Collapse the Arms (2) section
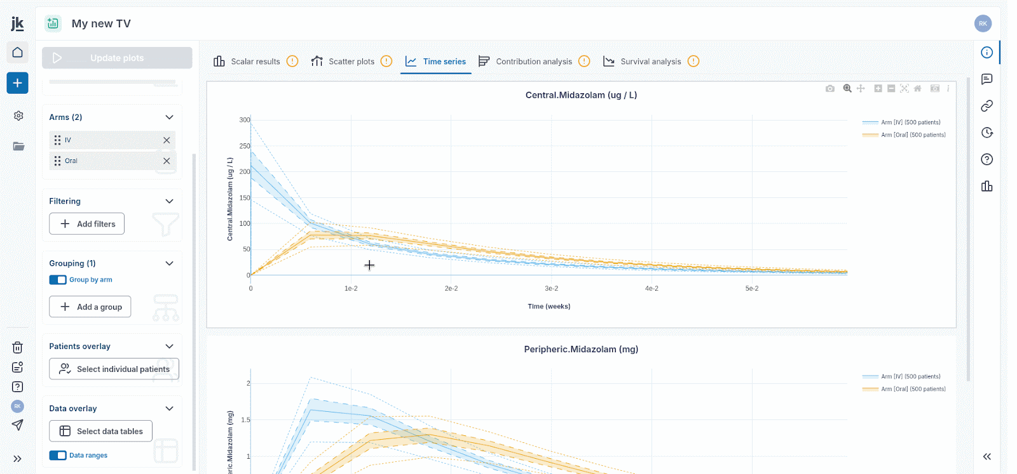 169,117
